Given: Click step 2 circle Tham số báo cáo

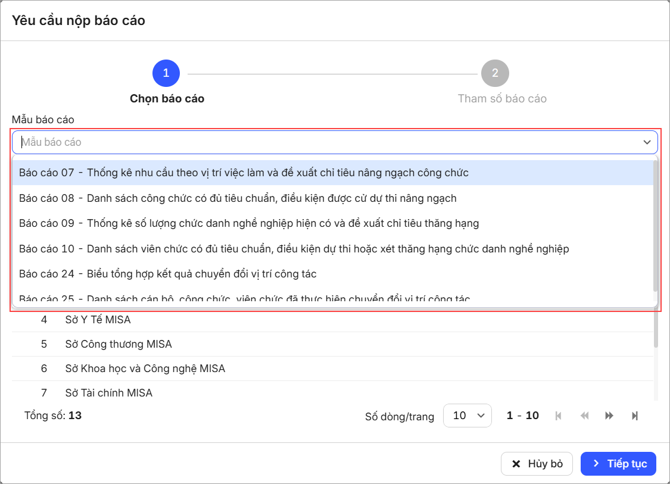Looking at the screenshot, I should tap(495, 73).
